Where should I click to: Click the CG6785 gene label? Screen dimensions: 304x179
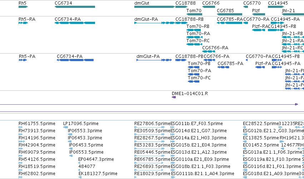[225, 11]
